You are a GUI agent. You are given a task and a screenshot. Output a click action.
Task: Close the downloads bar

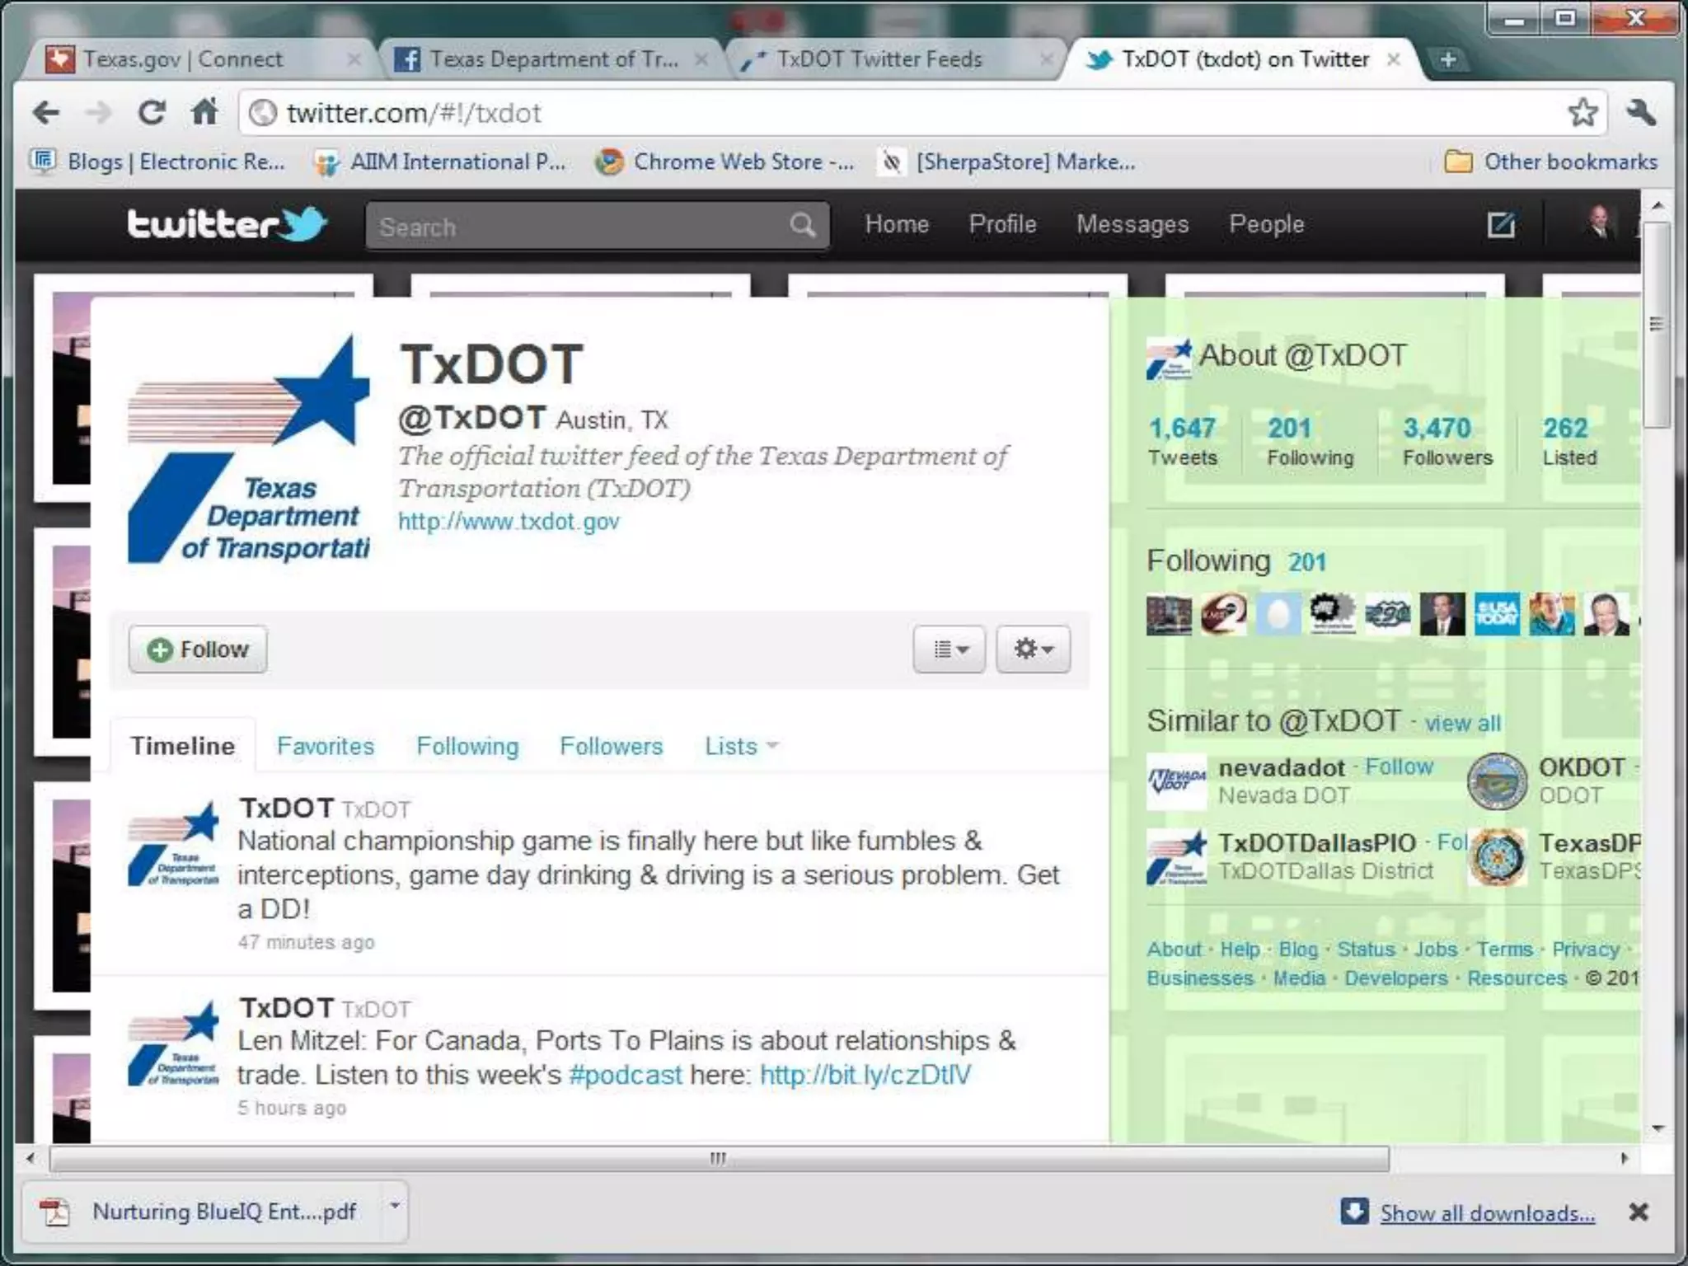pos(1639,1212)
